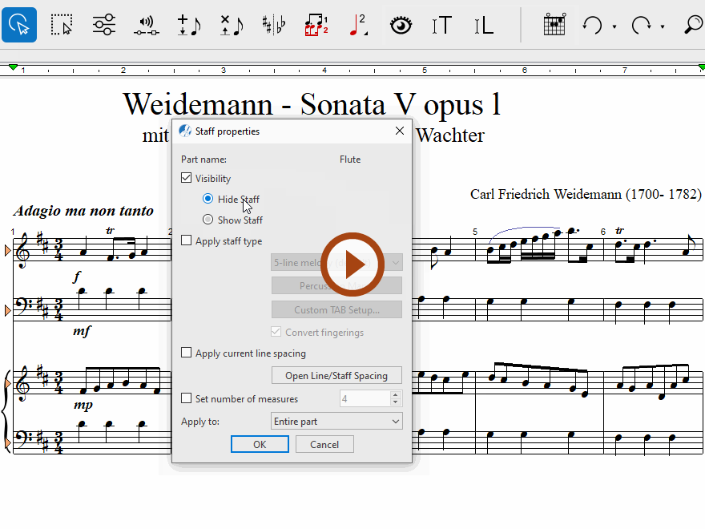Click the mf dynamic marking
The image size is (705, 529).
82,331
